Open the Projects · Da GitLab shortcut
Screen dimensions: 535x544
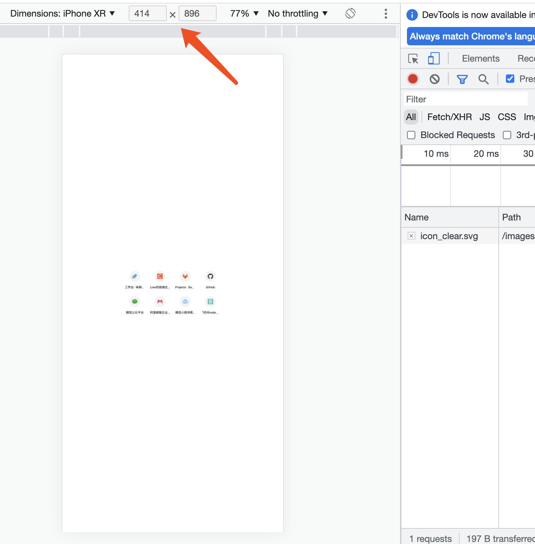pos(185,276)
